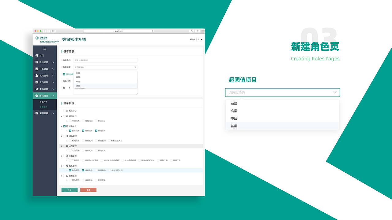Uncheck the 系统内置 checkbox
The height and width of the screenshot is (220, 392).
click(64, 74)
